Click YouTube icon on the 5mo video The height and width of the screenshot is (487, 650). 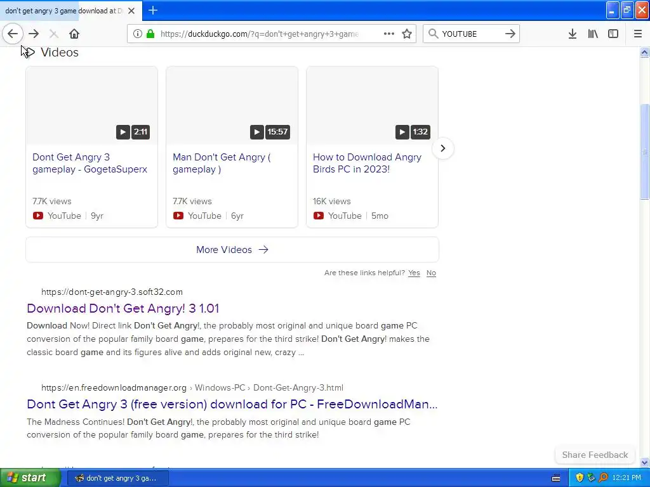tap(319, 216)
